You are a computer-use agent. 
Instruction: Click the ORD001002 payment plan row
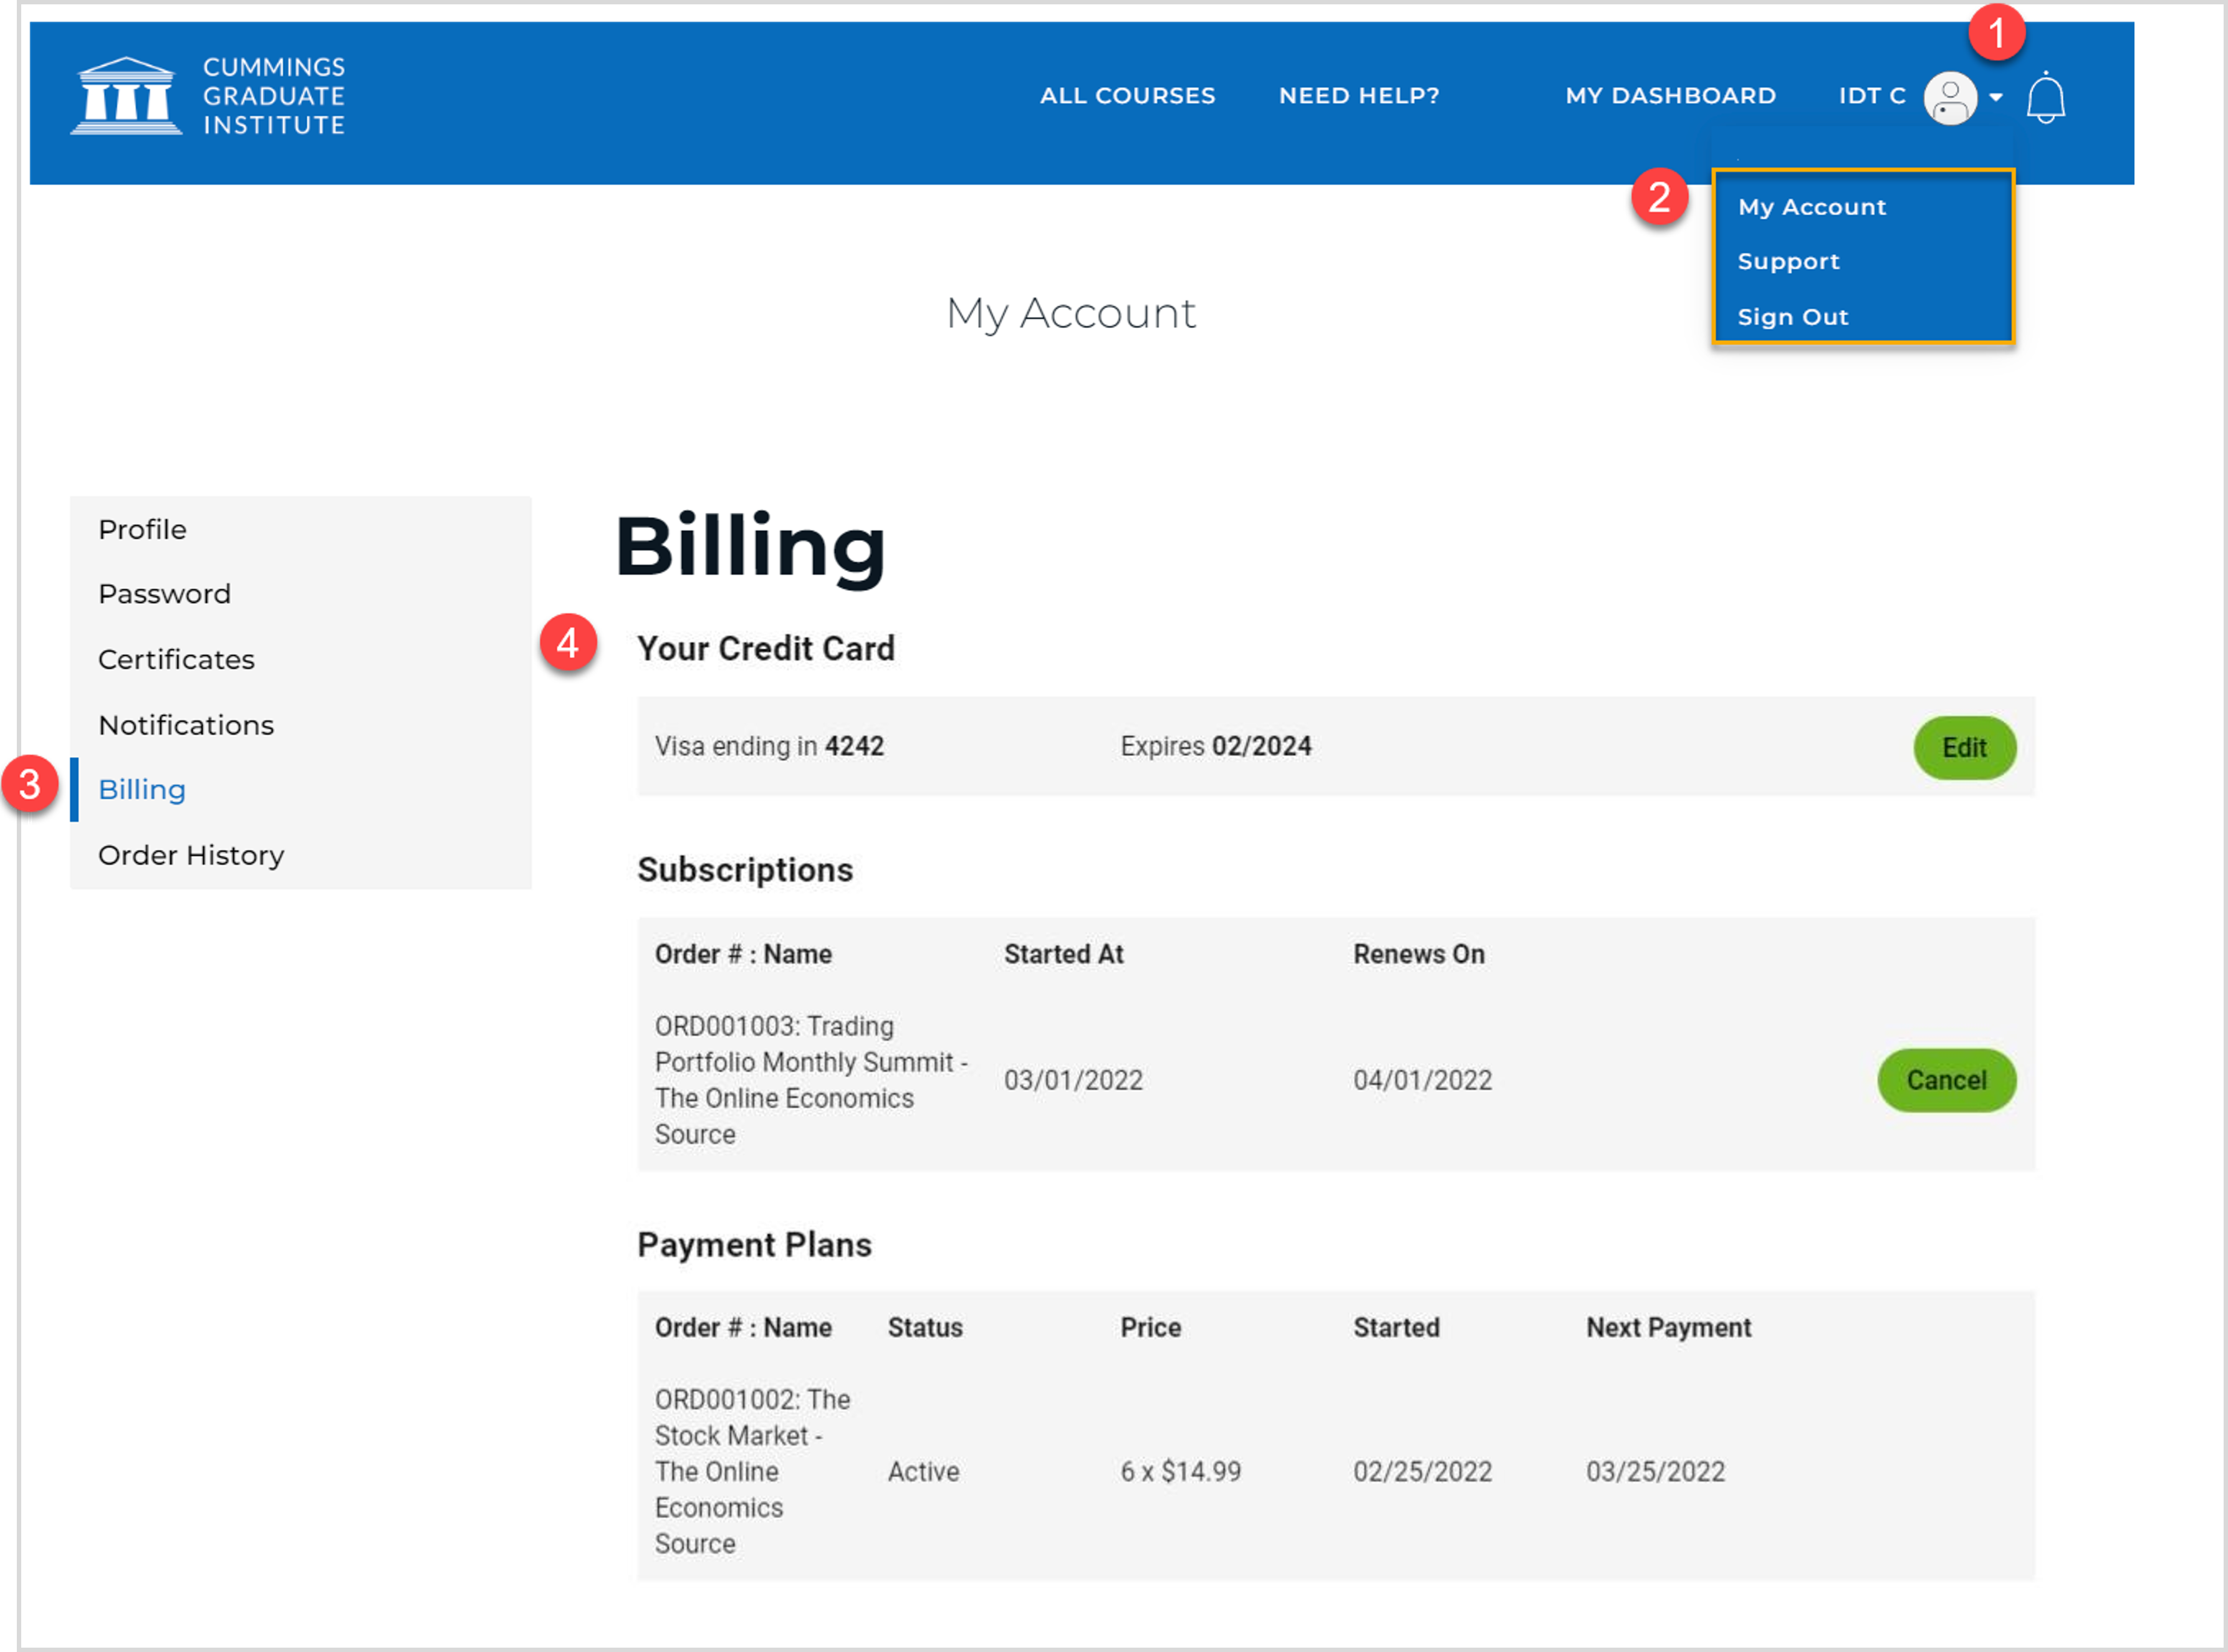point(752,1470)
